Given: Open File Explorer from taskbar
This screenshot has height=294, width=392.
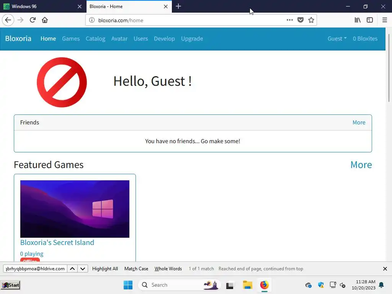Looking at the screenshot, I should point(248,285).
